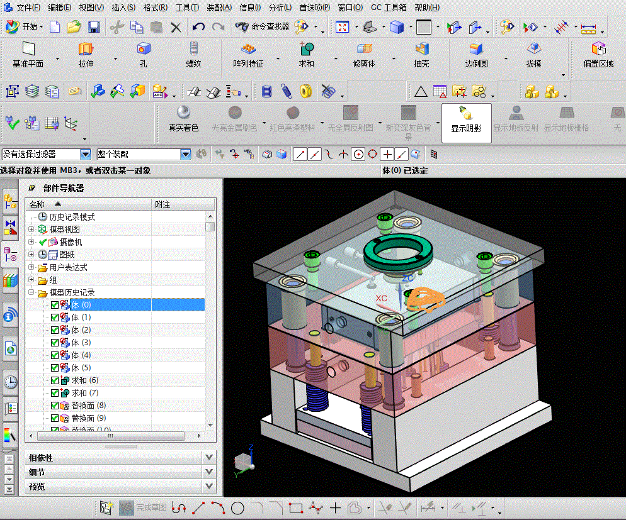The height and width of the screenshot is (520, 626).
Task: Click the navigator horizontal scrollbar
Action: pyautogui.click(x=111, y=436)
